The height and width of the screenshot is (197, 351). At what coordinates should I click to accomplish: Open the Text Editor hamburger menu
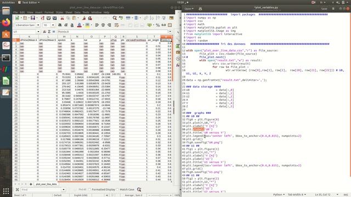pyautogui.click(x=333, y=9)
